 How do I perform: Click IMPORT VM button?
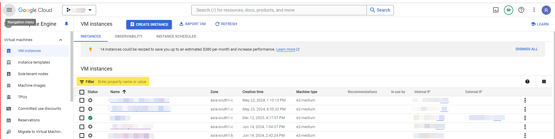click(192, 24)
